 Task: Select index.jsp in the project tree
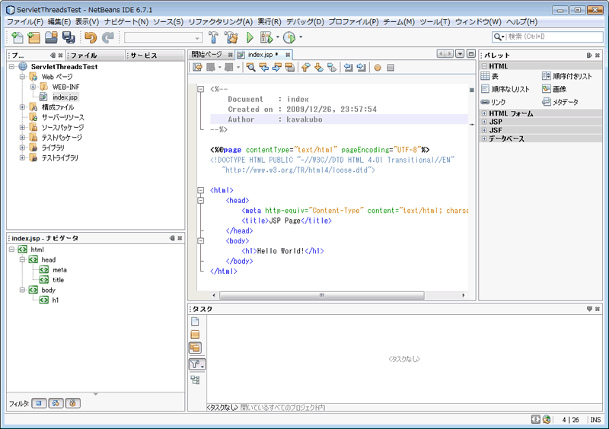(x=65, y=97)
